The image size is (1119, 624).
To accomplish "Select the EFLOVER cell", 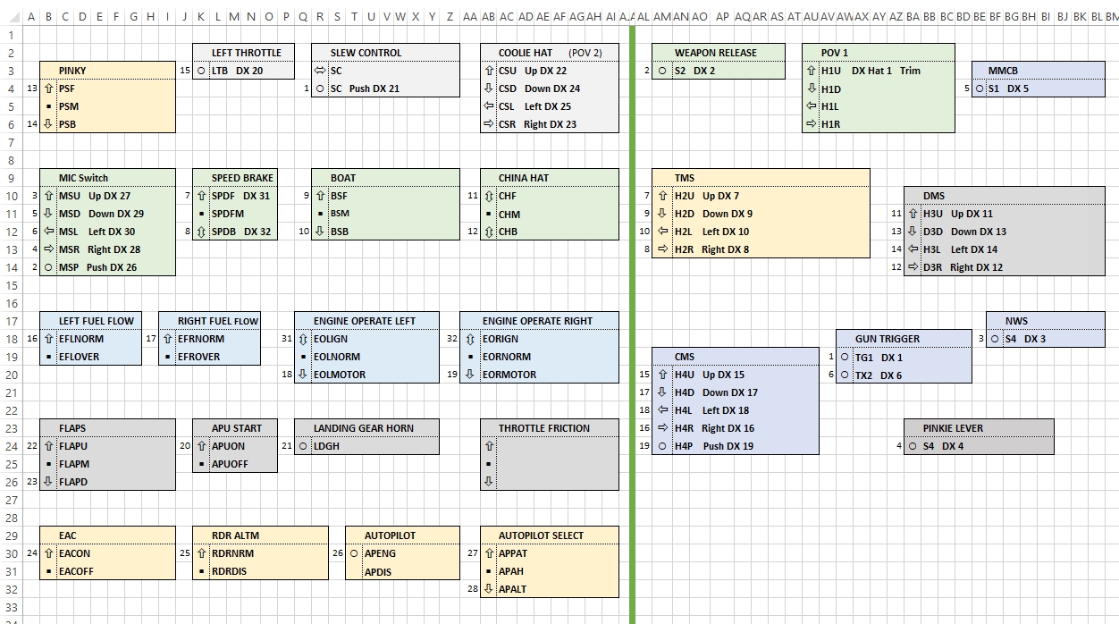I will click(x=98, y=357).
